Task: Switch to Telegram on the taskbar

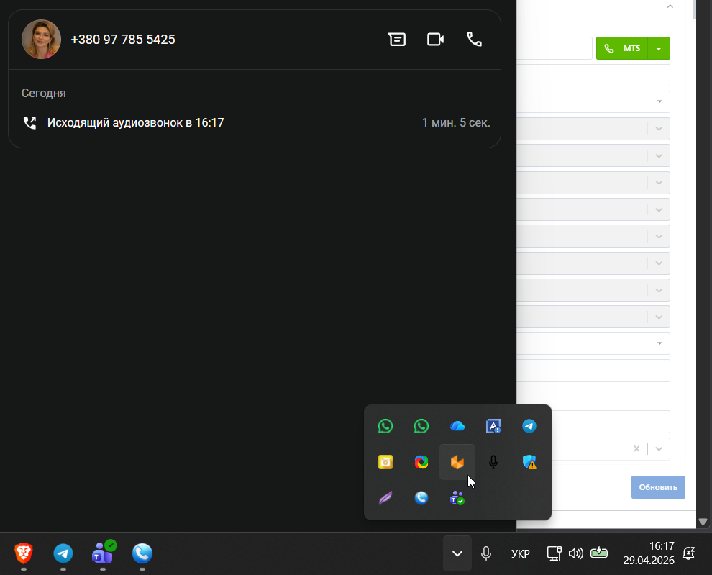Action: coord(63,553)
